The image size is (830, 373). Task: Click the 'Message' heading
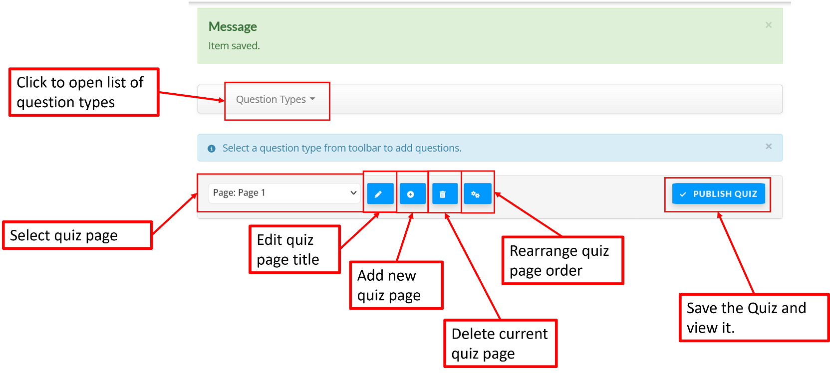point(233,26)
